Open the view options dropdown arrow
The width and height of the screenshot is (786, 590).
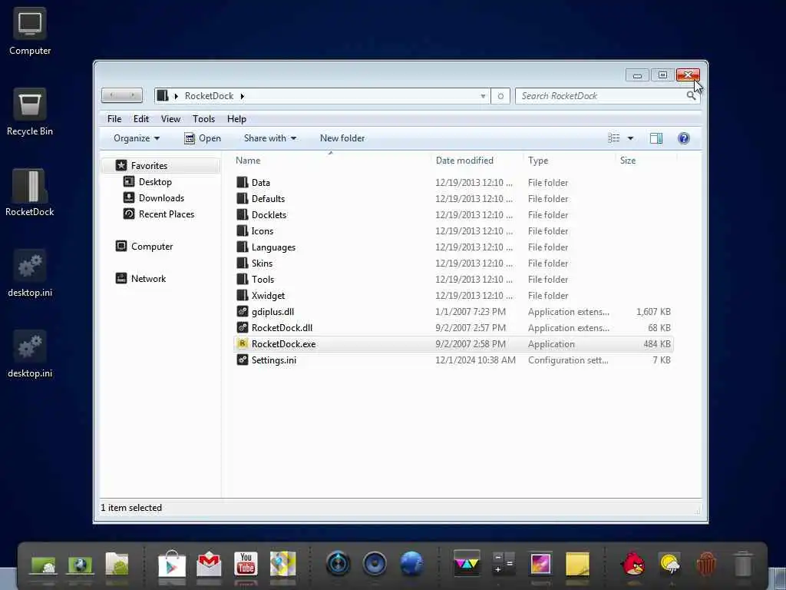point(631,138)
